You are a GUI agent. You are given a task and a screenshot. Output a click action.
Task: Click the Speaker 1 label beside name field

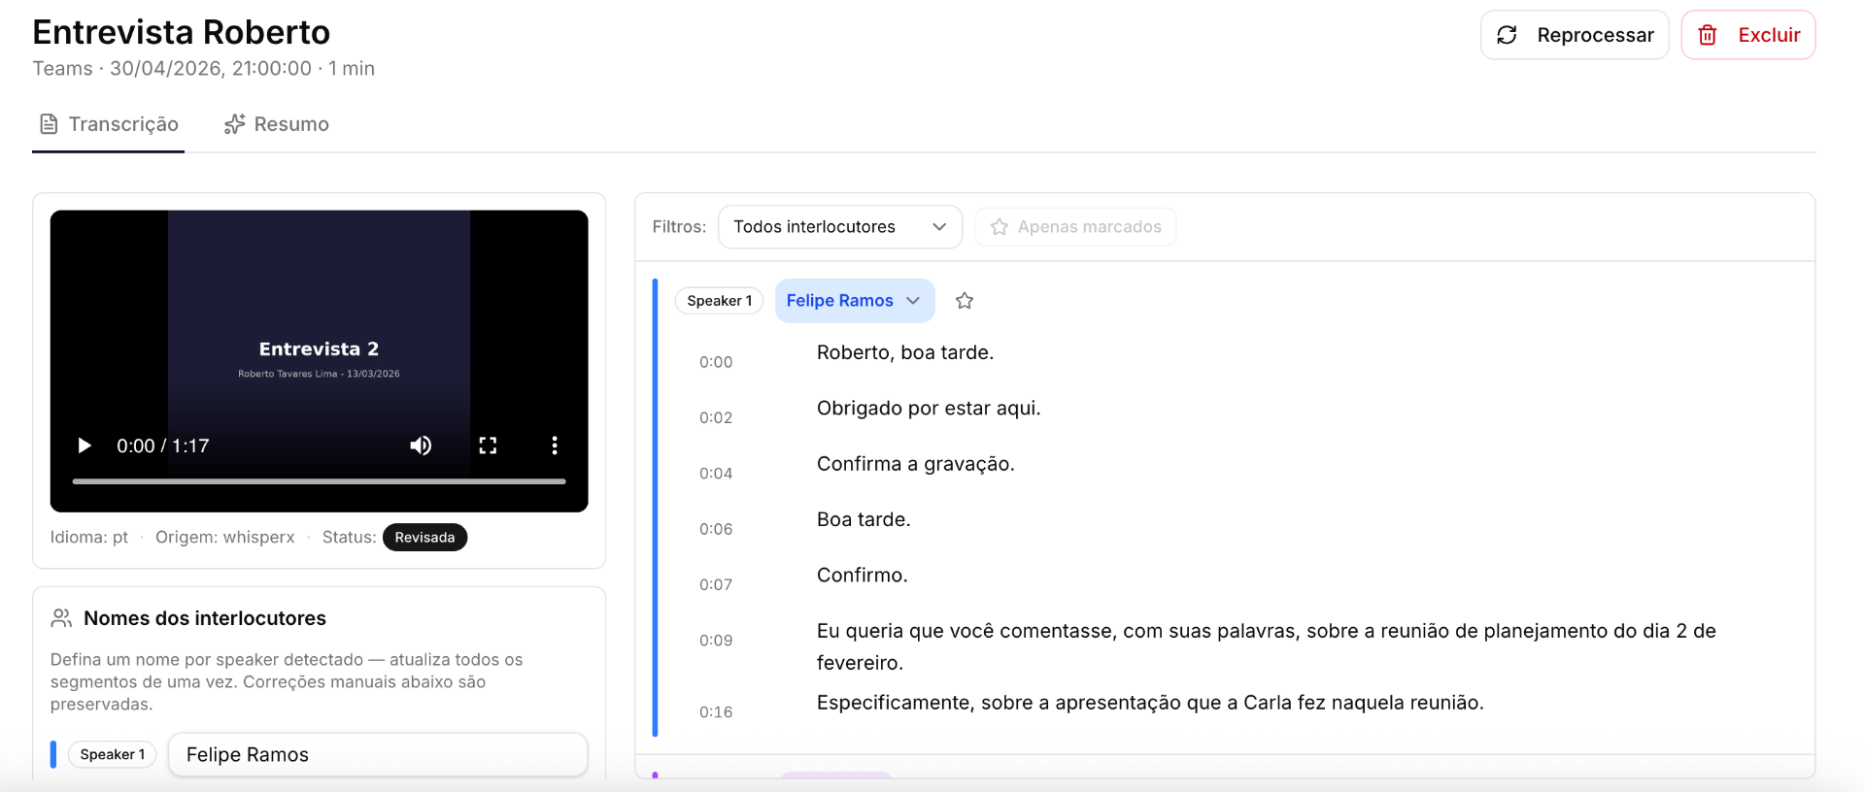click(x=113, y=754)
